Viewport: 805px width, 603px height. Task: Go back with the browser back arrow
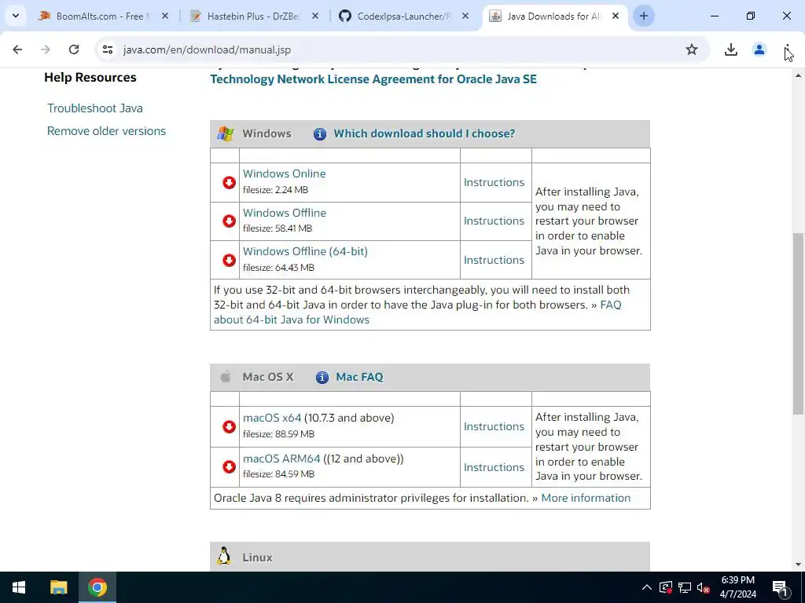17,49
